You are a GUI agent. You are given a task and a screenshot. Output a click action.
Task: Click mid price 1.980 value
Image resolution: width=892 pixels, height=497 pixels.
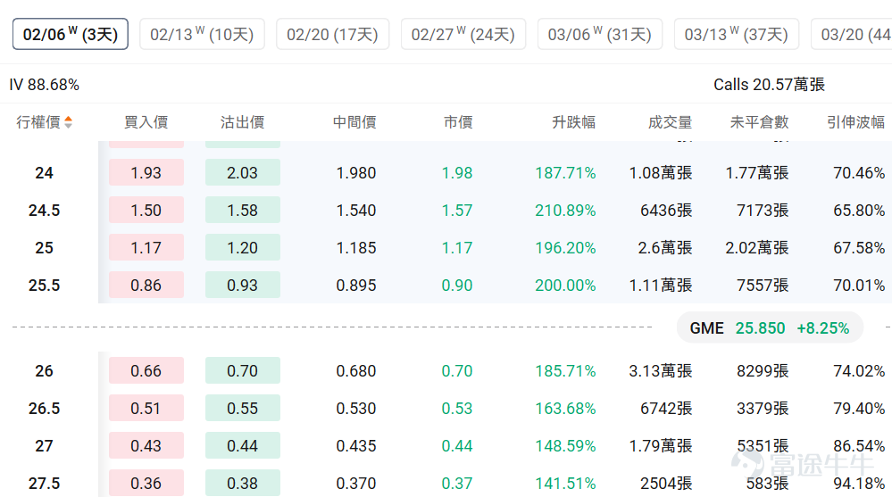coord(356,173)
